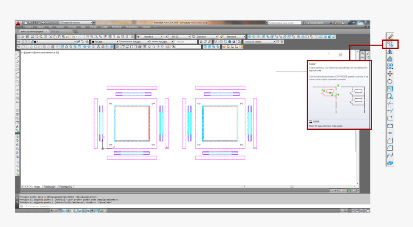Open the Acotar menu
Screen dimensions: 413x227
(x=104, y=27)
